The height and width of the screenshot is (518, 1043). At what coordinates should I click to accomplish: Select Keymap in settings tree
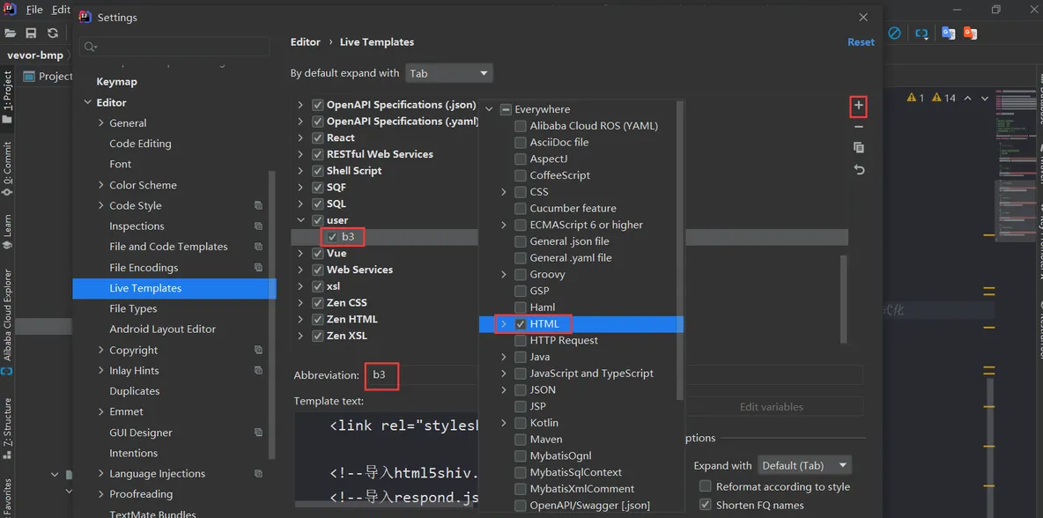(116, 82)
